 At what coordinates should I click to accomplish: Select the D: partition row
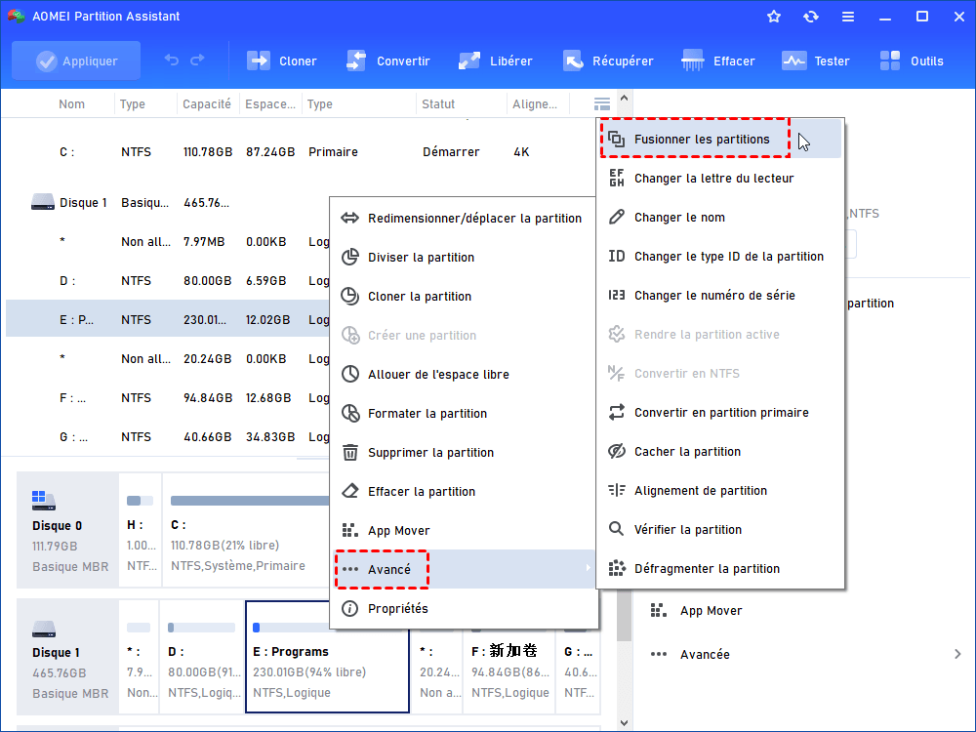(168, 281)
